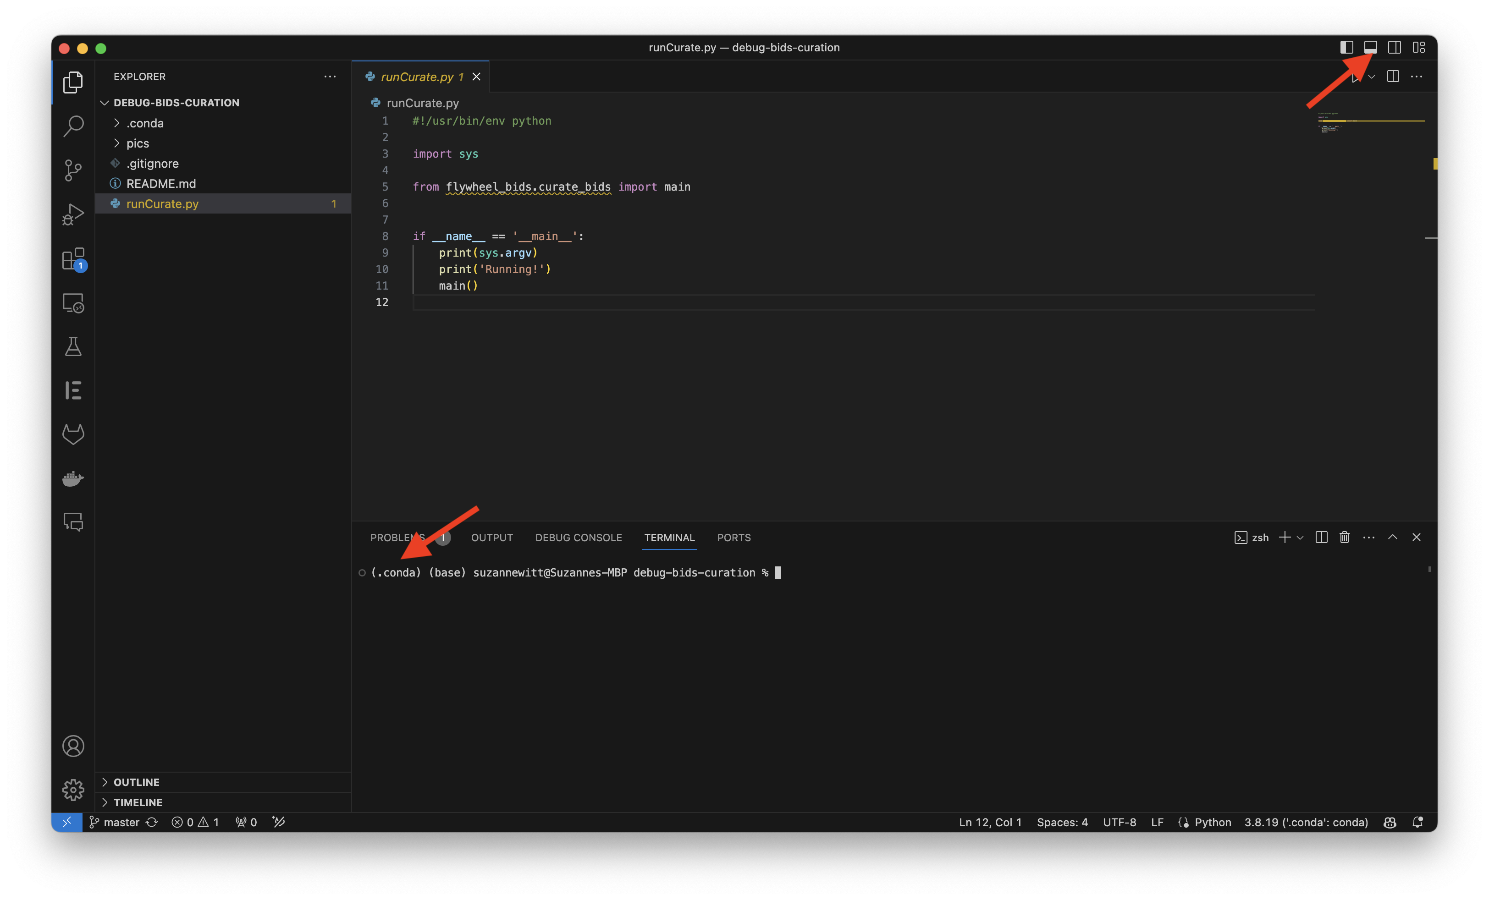
Task: Open launch profile dropdown beside new terminal
Action: (1299, 537)
